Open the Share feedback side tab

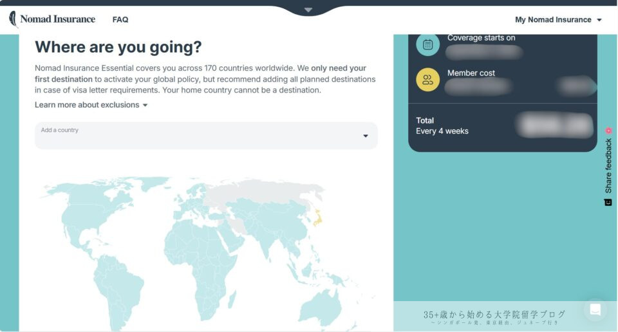pyautogui.click(x=608, y=165)
